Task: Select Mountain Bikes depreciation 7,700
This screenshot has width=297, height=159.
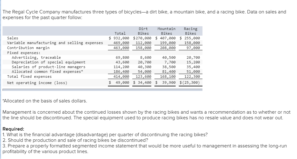Action: click(170, 62)
